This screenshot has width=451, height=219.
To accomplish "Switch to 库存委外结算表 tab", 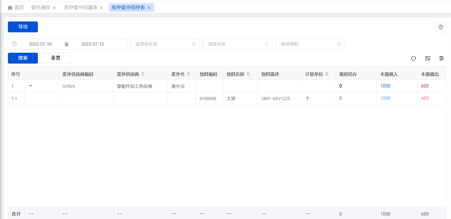I will (81, 8).
